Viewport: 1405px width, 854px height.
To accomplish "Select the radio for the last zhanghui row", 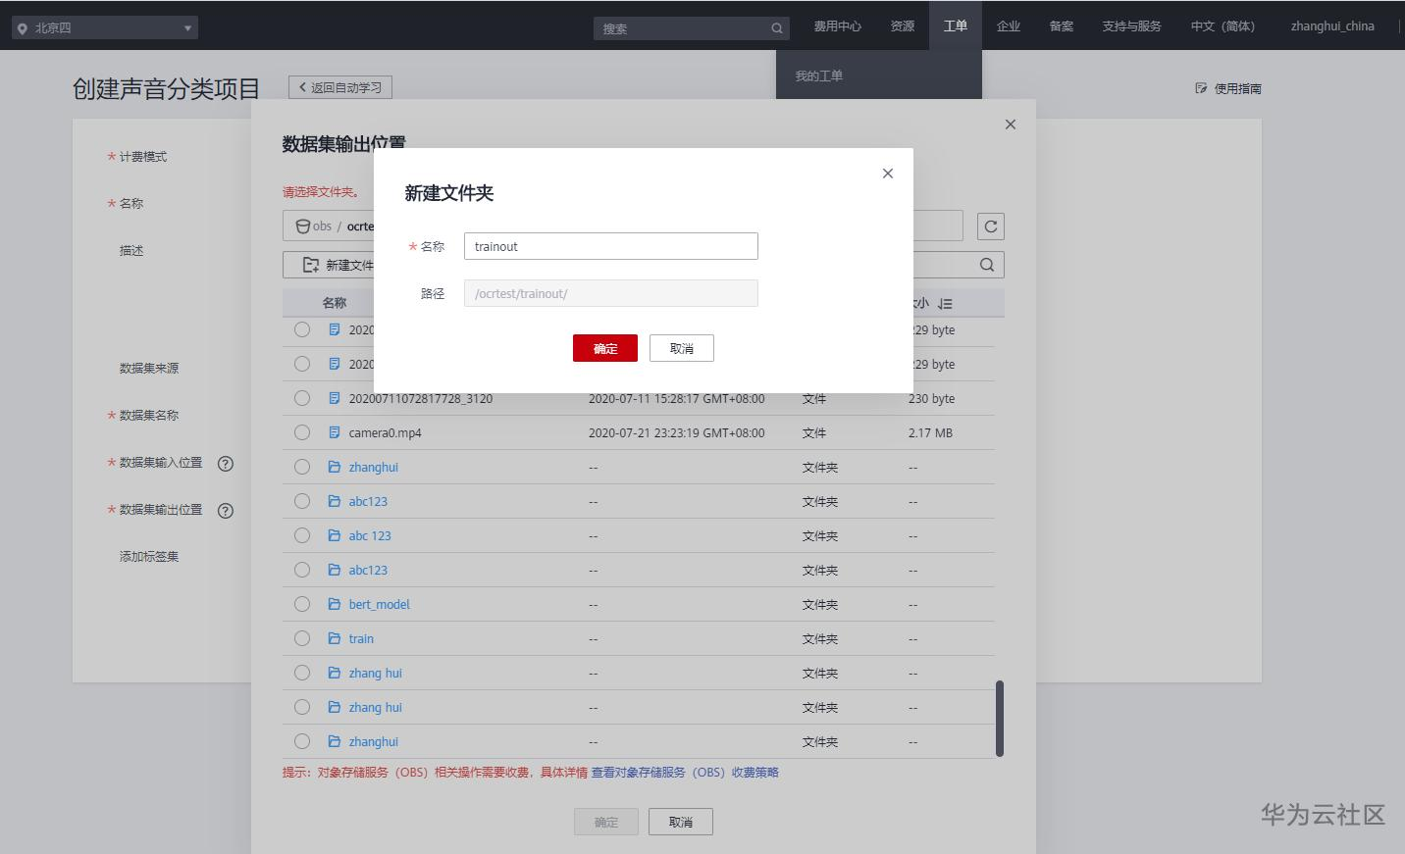I will point(302,741).
